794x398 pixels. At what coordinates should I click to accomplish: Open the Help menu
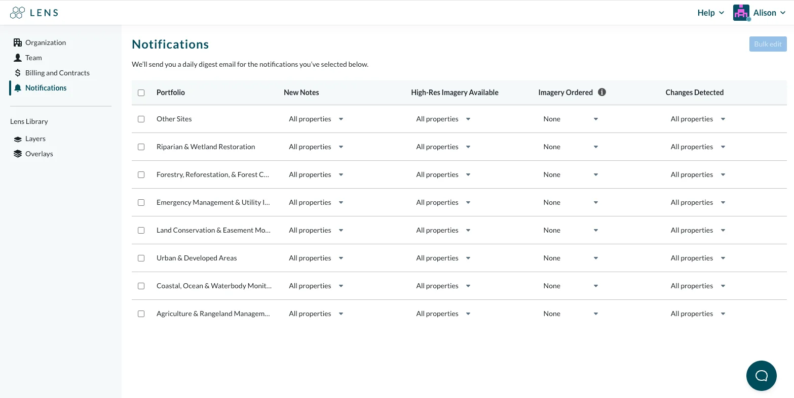click(710, 13)
